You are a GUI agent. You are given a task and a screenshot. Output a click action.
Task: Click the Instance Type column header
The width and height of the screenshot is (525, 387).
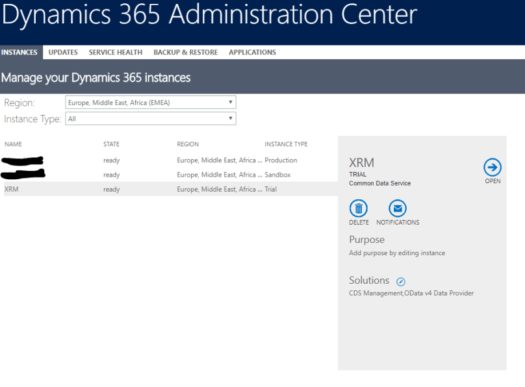pos(286,144)
